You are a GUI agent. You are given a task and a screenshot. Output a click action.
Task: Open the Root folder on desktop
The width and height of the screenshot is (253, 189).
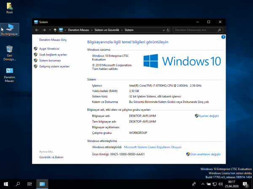click(9, 7)
